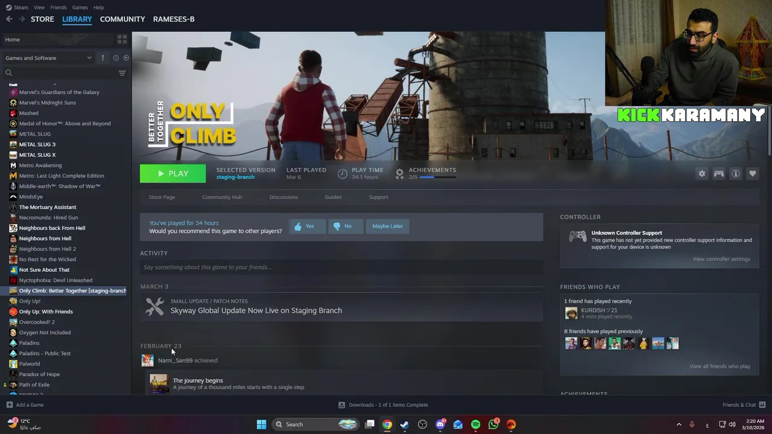Viewport: 772px width, 434px height.
Task: Click the forward navigation arrow
Action: (x=22, y=19)
